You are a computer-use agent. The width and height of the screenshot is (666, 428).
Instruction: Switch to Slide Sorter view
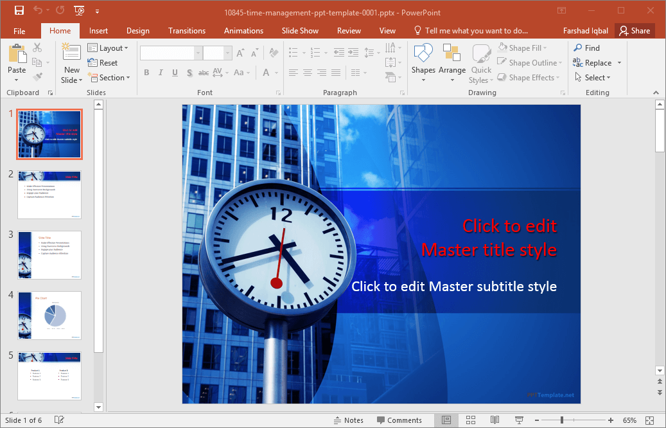(470, 420)
